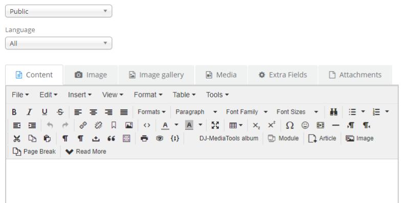Set right-to-left text direction
The height and width of the screenshot is (203, 409).
pyautogui.click(x=366, y=125)
